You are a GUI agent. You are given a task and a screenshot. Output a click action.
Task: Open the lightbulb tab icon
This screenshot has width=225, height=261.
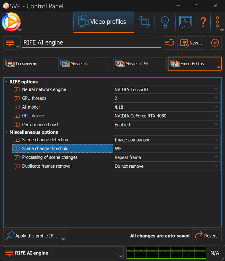[x=165, y=22]
